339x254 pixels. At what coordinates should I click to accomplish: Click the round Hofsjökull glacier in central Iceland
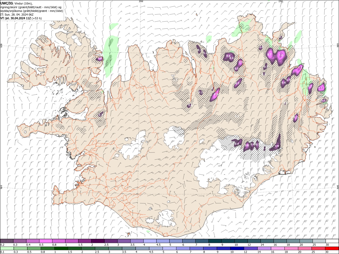pos(174,138)
